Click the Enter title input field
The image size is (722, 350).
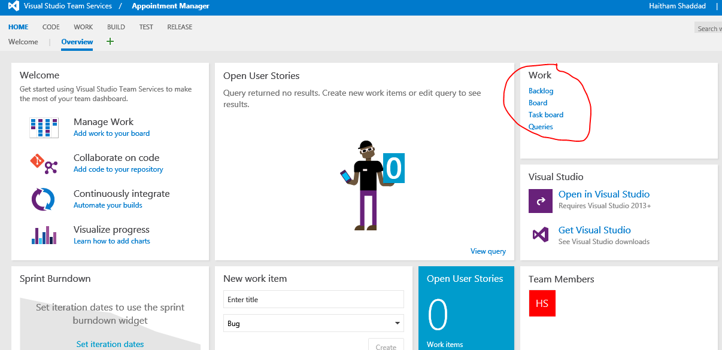tap(313, 299)
